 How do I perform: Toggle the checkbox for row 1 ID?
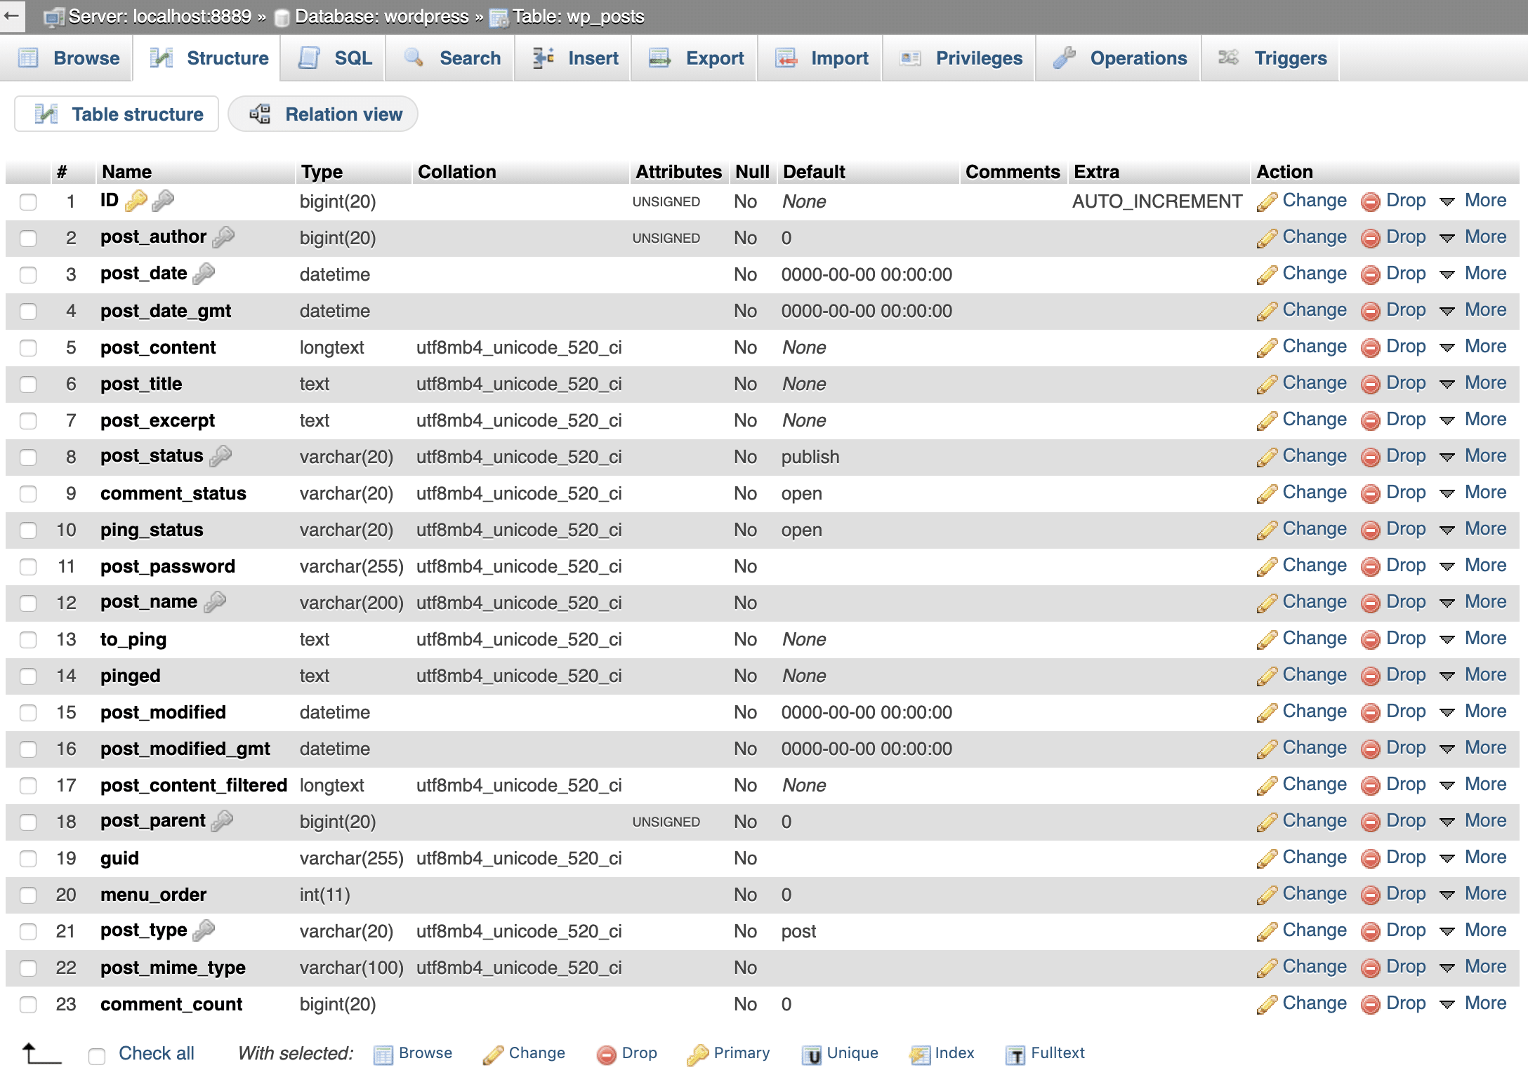(29, 201)
